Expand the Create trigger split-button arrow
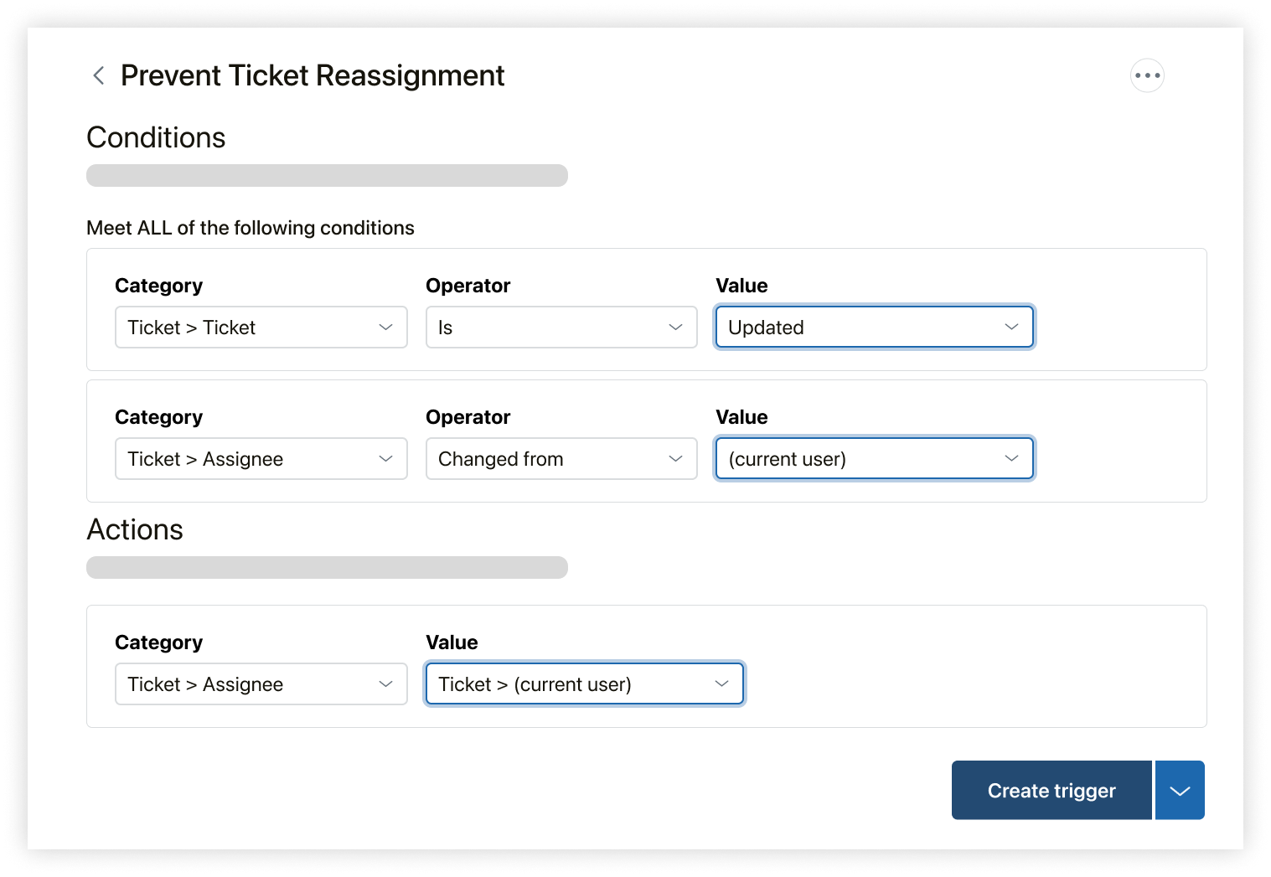 click(1180, 791)
